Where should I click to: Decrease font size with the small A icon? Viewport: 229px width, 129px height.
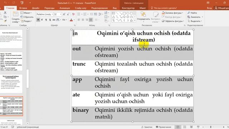point(68,14)
